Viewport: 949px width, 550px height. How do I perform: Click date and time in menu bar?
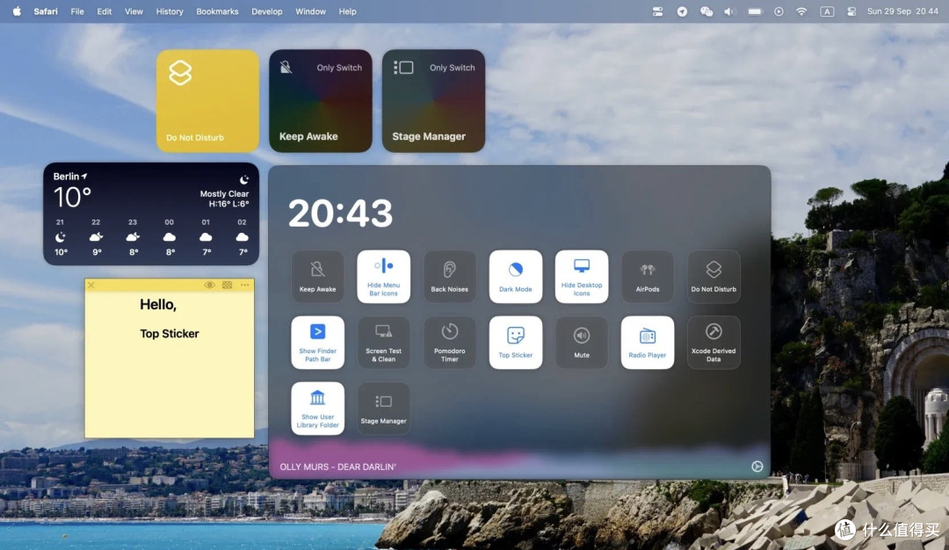[902, 11]
